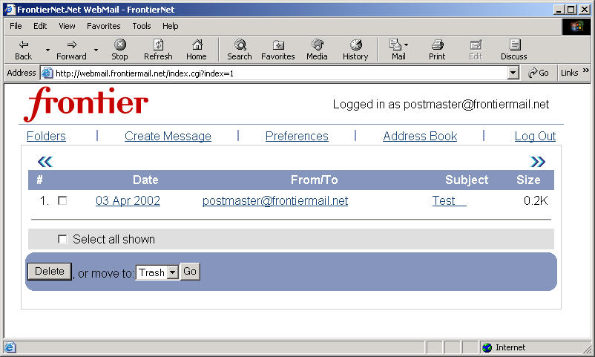Image resolution: width=595 pixels, height=357 pixels.
Task: Click the Edit toolbar button
Action: 476,50
